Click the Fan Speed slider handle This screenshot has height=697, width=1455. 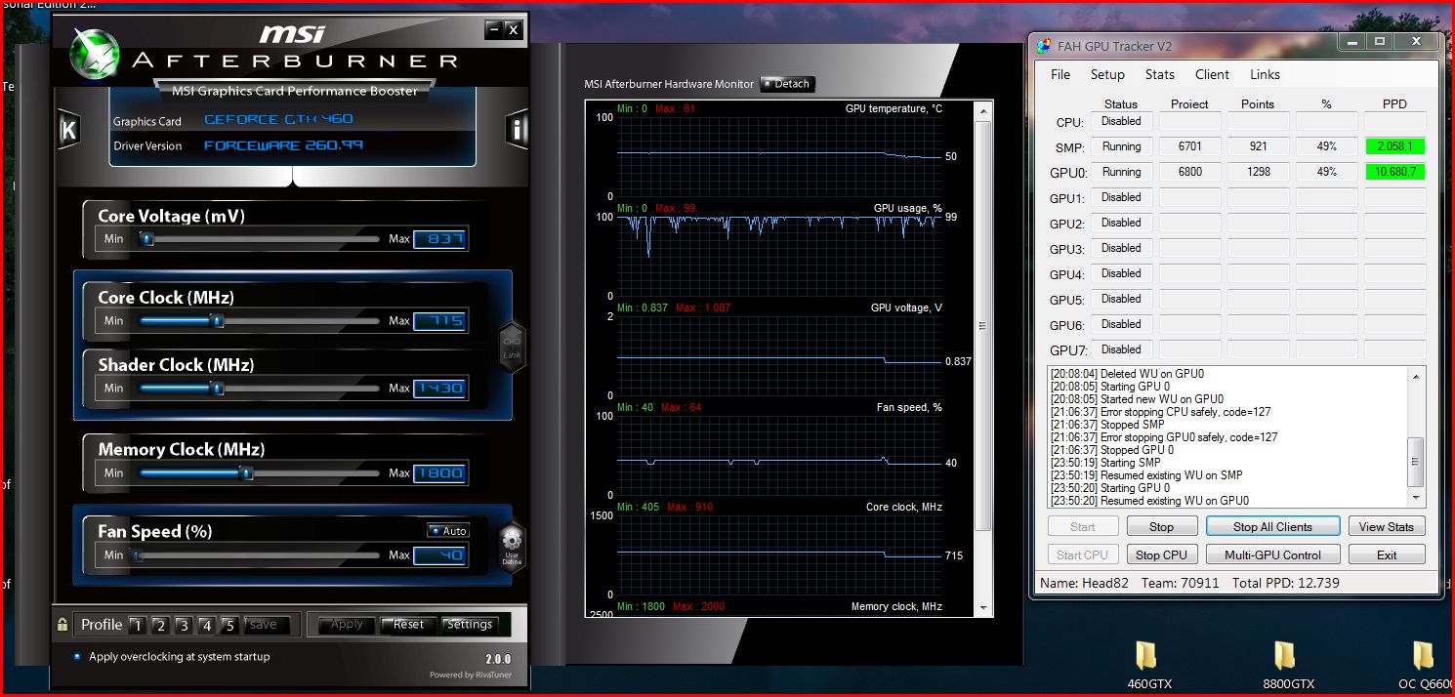coord(138,554)
